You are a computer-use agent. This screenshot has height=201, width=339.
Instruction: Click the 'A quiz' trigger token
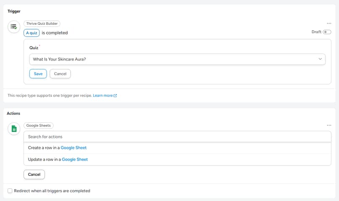coord(32,33)
